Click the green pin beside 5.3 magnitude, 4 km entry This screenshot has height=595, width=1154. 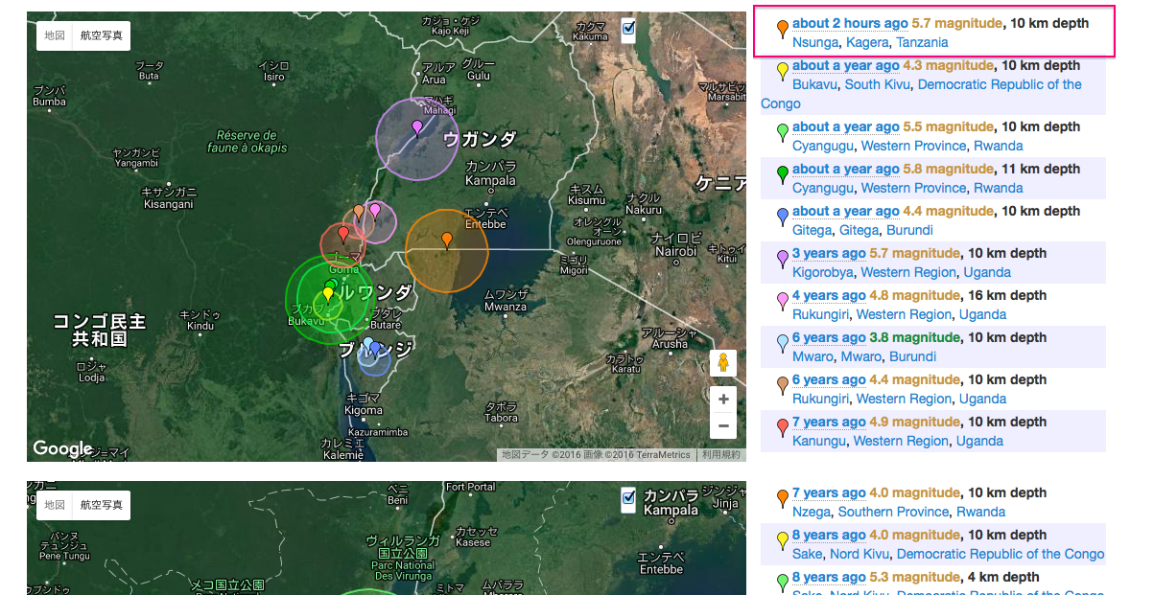783,583
